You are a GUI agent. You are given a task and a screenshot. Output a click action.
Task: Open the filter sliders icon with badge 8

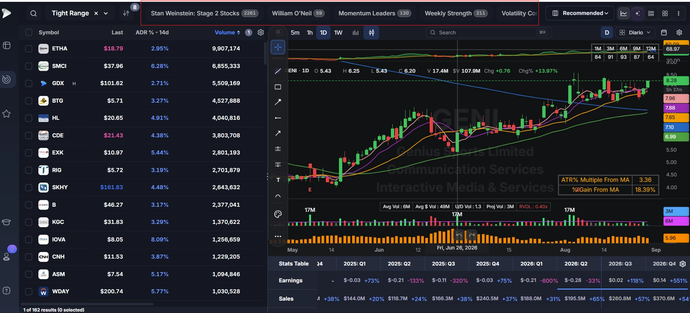coord(126,13)
